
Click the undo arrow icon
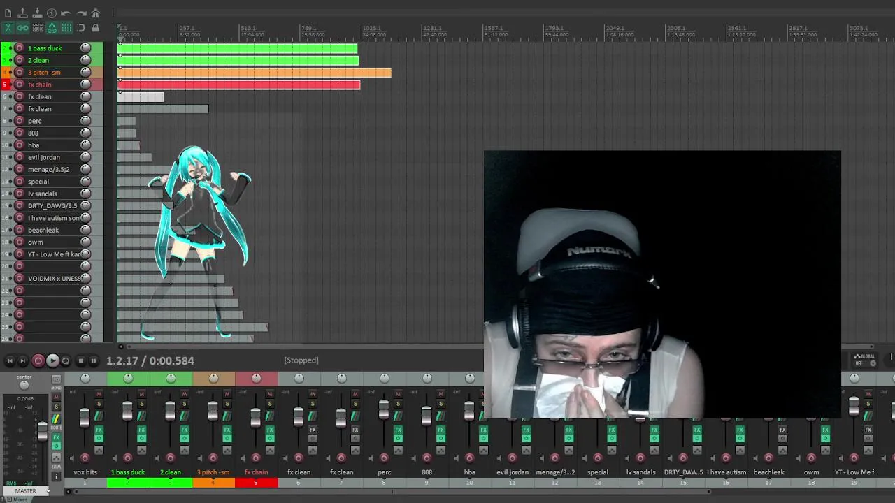66,13
